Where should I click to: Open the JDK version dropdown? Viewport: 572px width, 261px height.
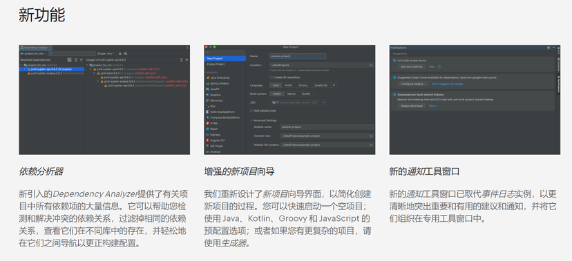[x=298, y=103]
